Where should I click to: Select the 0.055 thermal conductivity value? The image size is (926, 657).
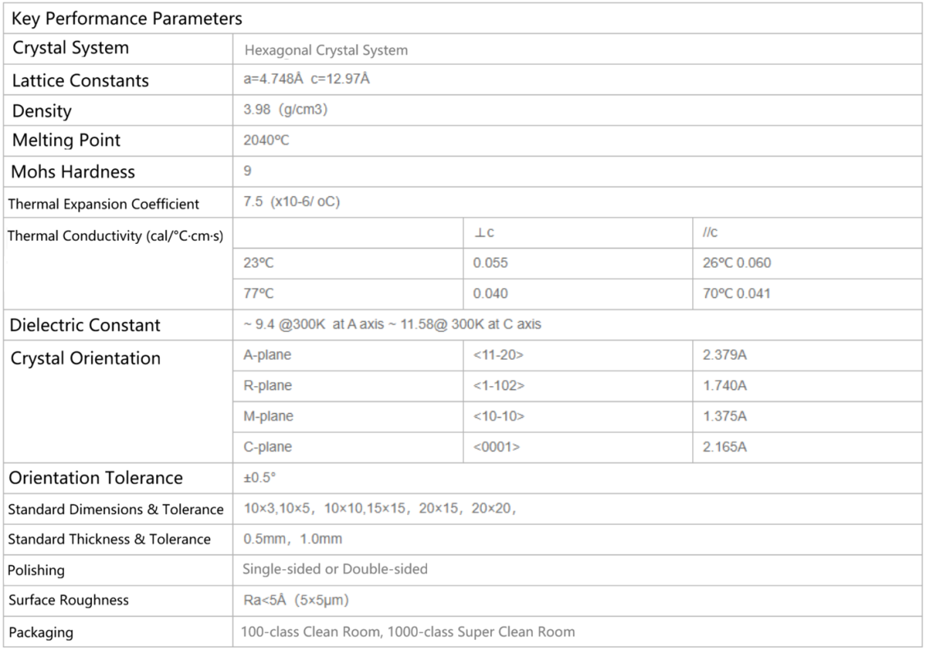click(490, 264)
